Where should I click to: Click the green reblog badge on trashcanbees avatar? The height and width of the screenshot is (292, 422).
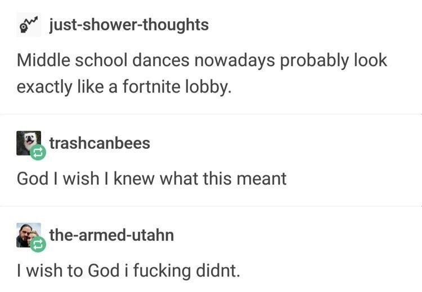[x=38, y=152]
